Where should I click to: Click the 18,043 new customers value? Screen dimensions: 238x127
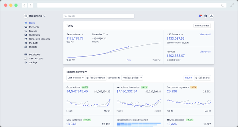pyautogui.click(x=71, y=124)
